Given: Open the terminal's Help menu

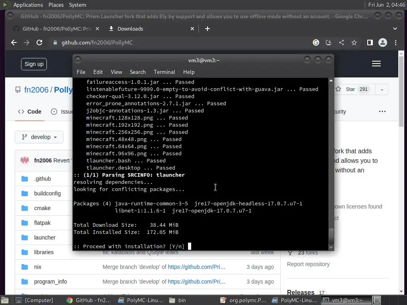Looking at the screenshot, I should point(189,72).
